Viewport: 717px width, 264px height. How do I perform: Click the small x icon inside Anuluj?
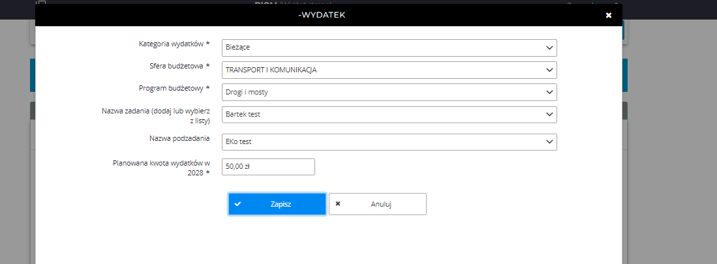coord(338,204)
